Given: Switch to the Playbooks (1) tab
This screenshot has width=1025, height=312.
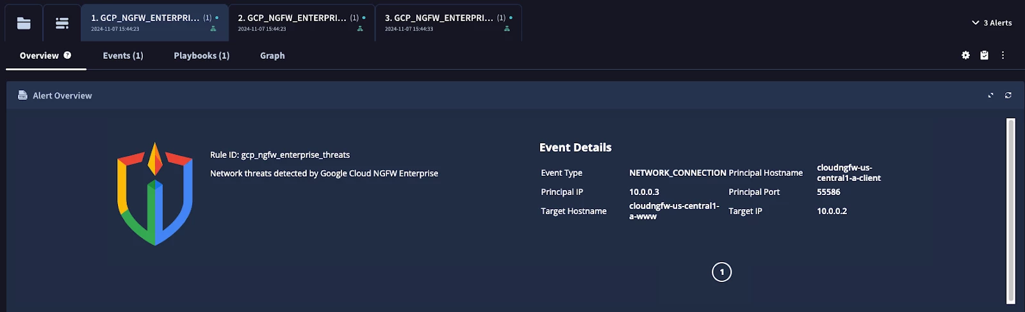Looking at the screenshot, I should pos(202,56).
